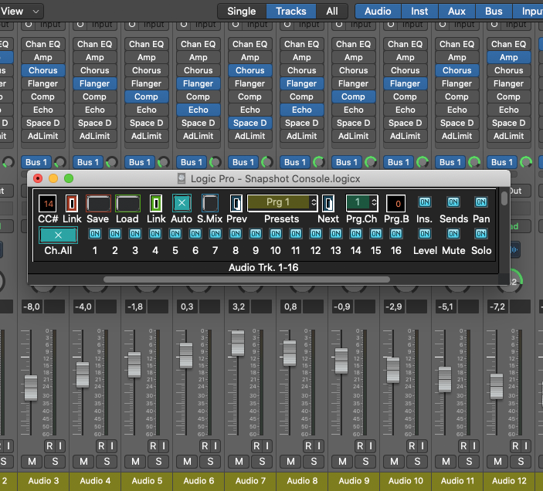Click the Load button in Snapshot Console
The height and width of the screenshot is (491, 543).
point(127,203)
